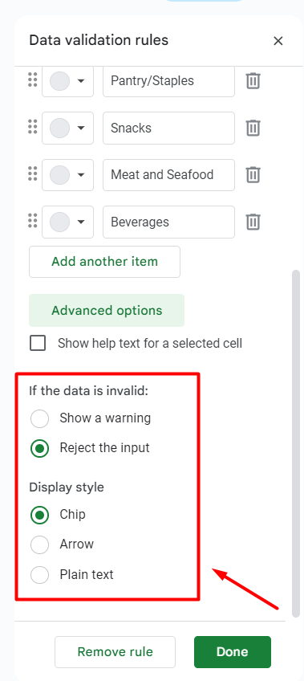
Task: Click the Beverages text field
Action: [168, 222]
